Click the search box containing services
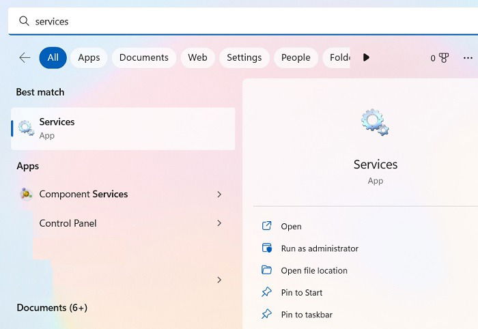 pos(243,21)
